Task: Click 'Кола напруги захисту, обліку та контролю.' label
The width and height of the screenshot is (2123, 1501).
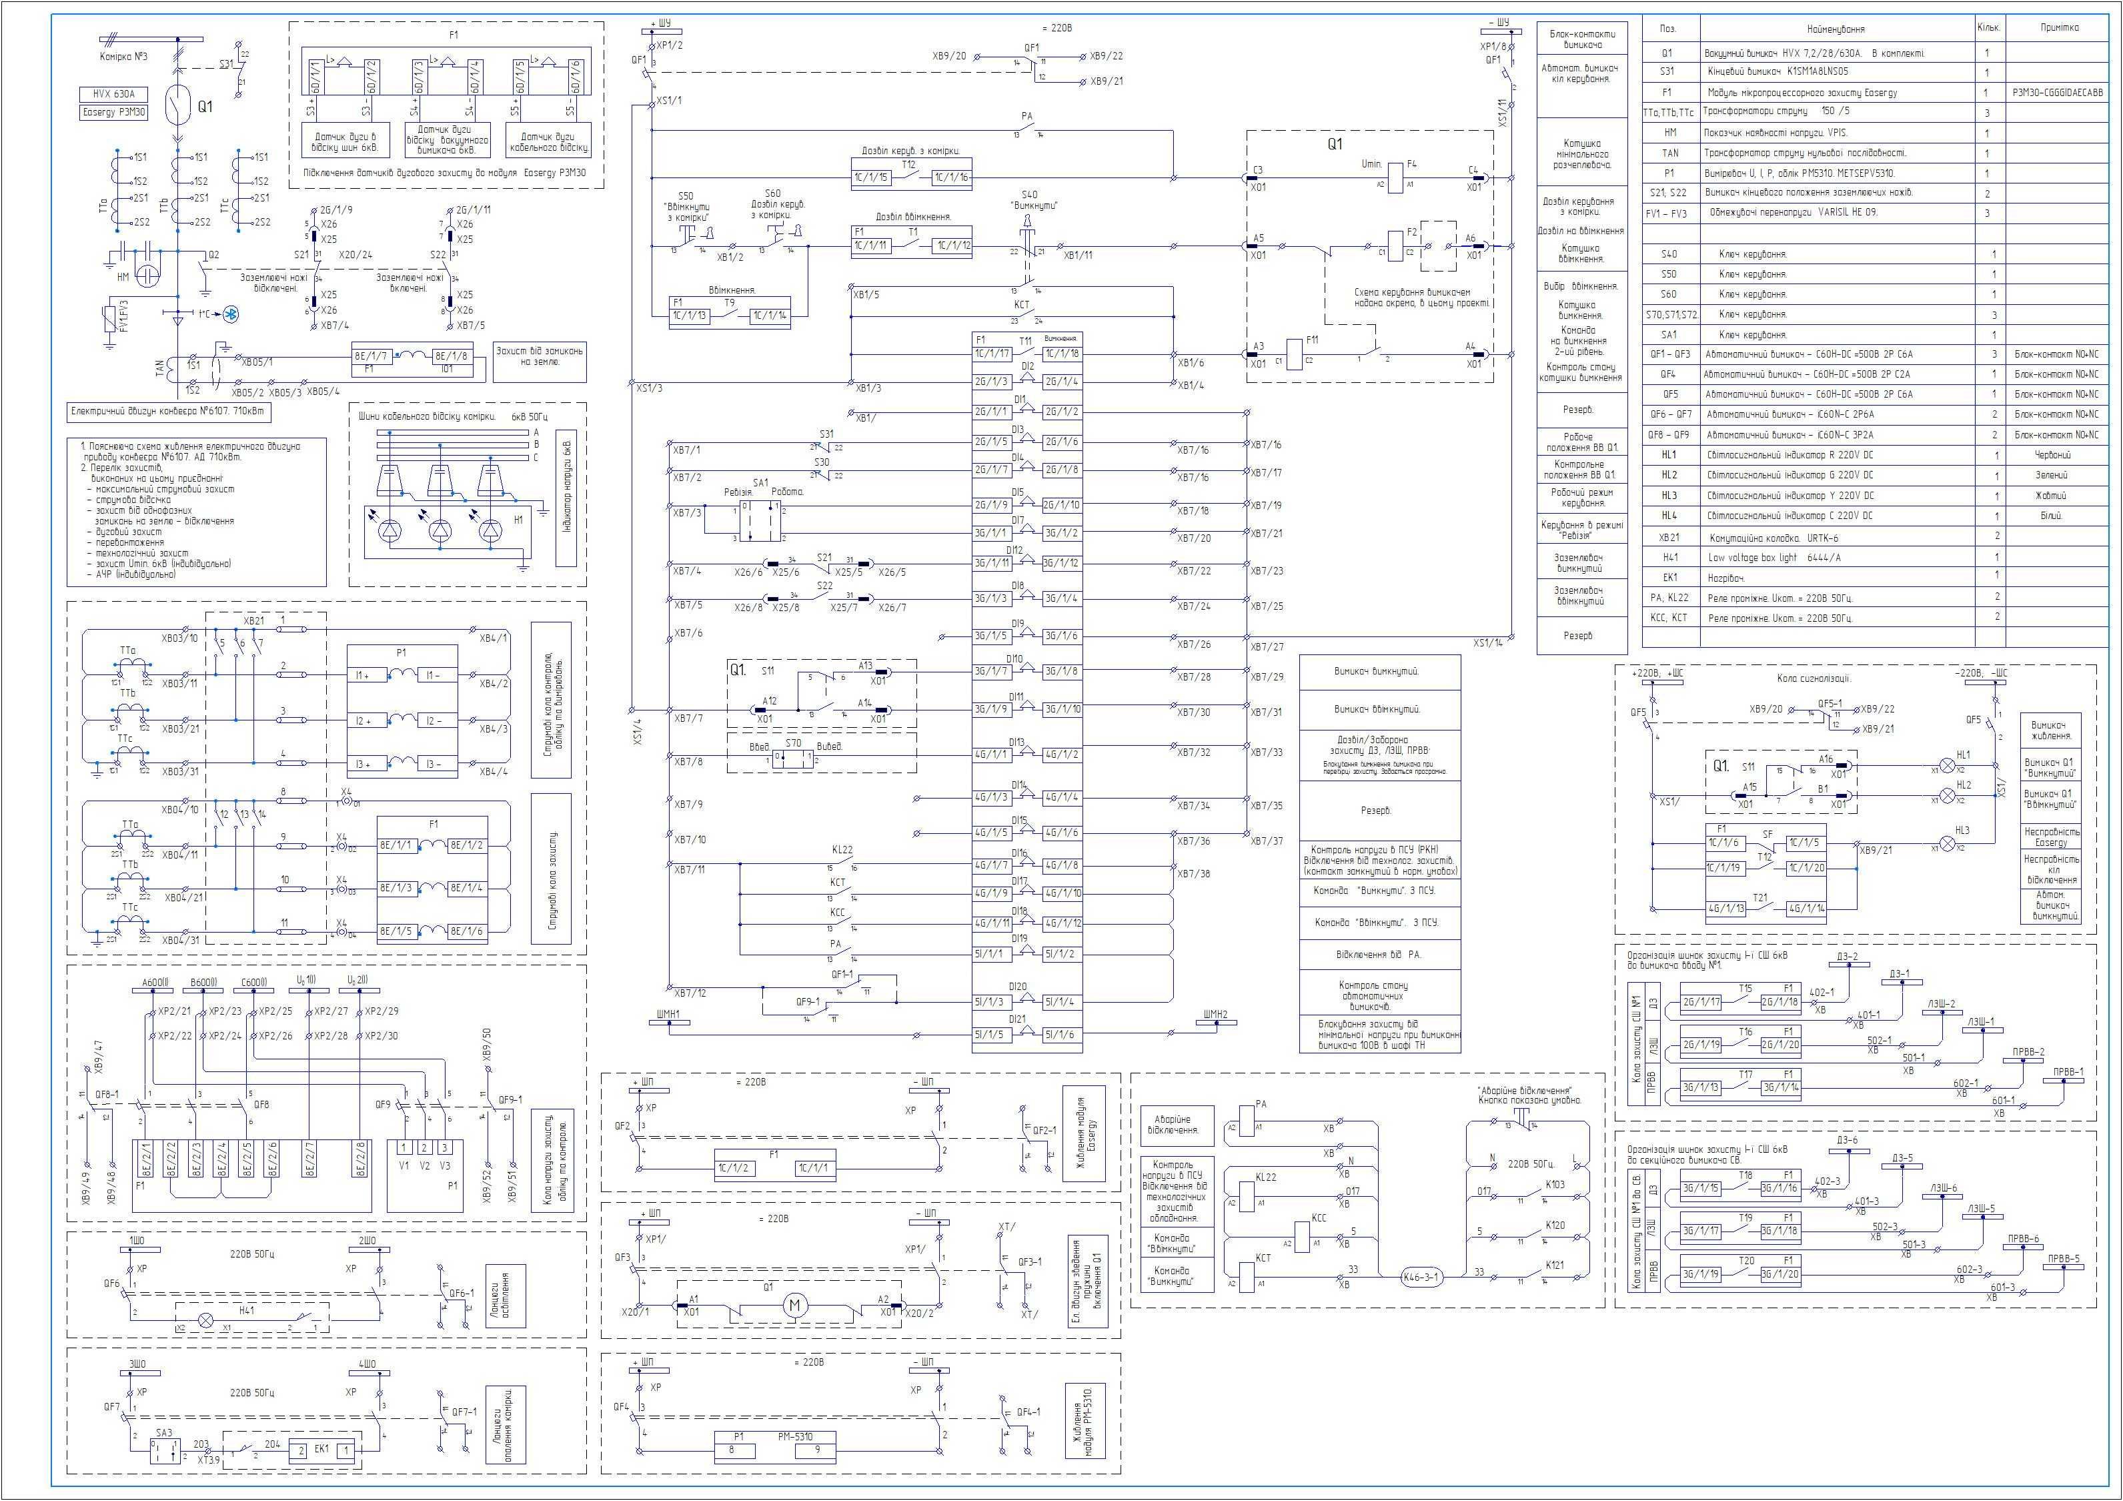Action: [x=553, y=1161]
